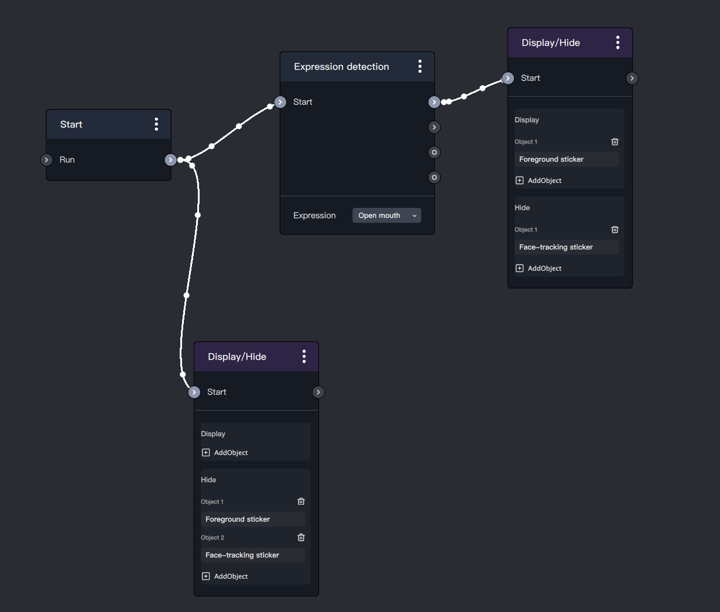
Task: Open the upper Display/Hide node options menu
Action: pyautogui.click(x=618, y=42)
